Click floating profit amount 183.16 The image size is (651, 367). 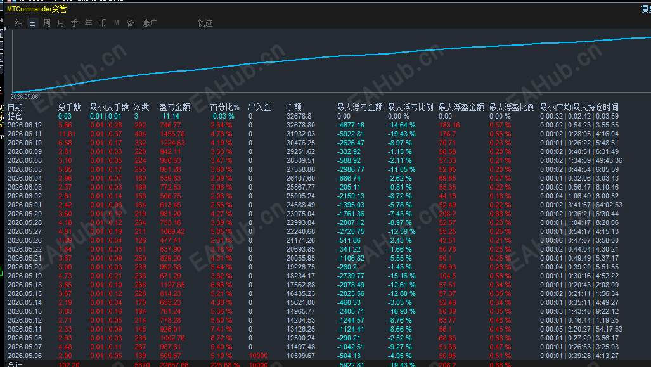449,125
